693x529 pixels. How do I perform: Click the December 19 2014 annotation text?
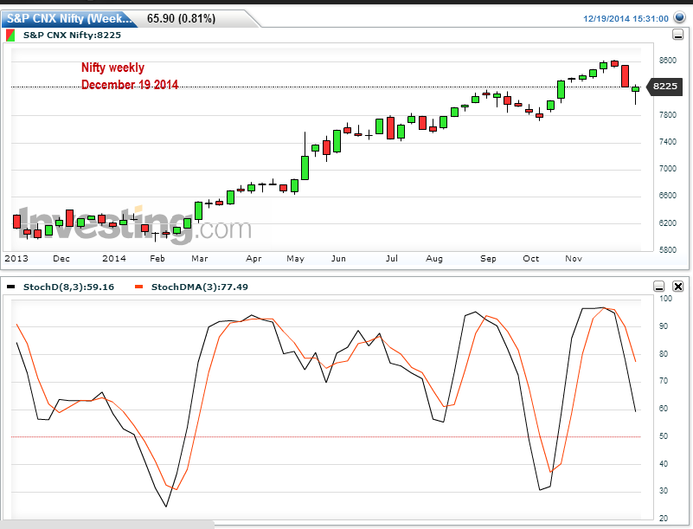(130, 85)
